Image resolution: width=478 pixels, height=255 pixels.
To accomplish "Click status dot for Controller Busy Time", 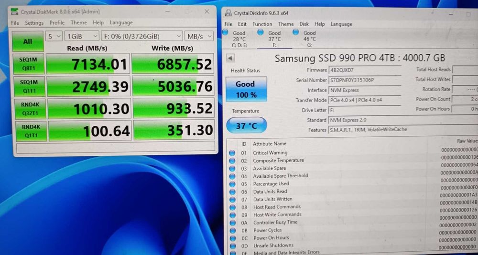I will pos(233,223).
